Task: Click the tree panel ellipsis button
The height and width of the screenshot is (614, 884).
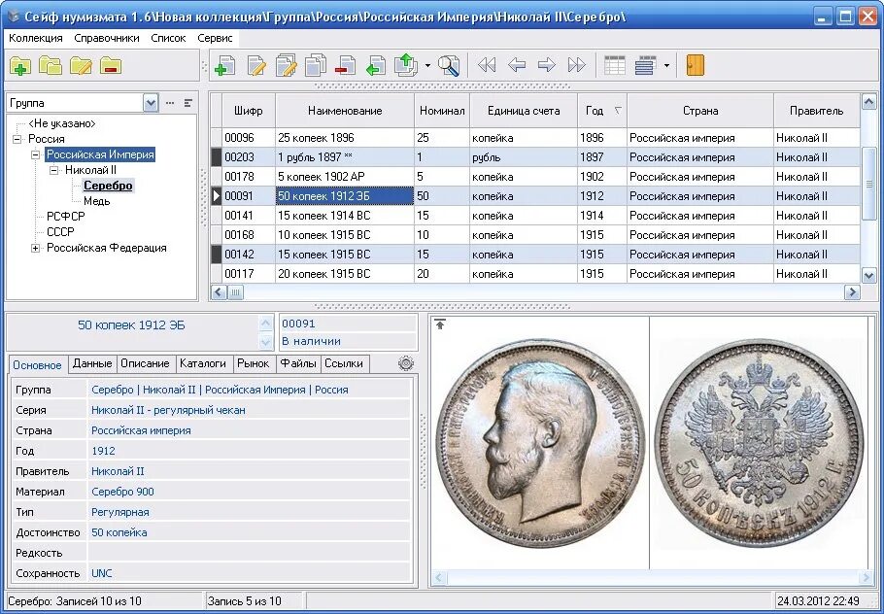Action: (x=170, y=103)
